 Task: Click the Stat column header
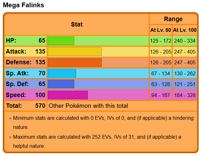point(77,24)
